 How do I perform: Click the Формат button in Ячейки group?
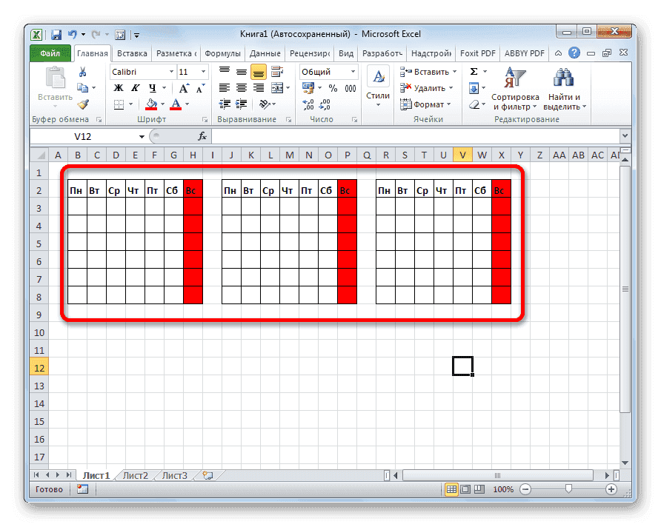(x=427, y=104)
